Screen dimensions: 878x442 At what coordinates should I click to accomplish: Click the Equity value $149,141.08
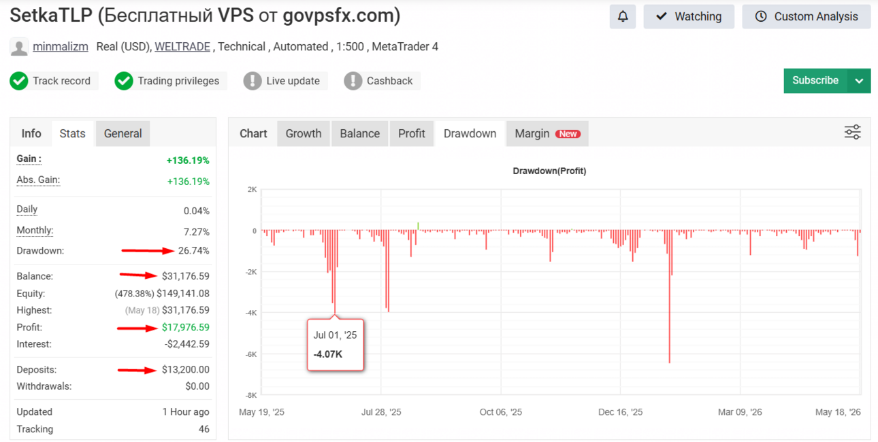(x=183, y=294)
